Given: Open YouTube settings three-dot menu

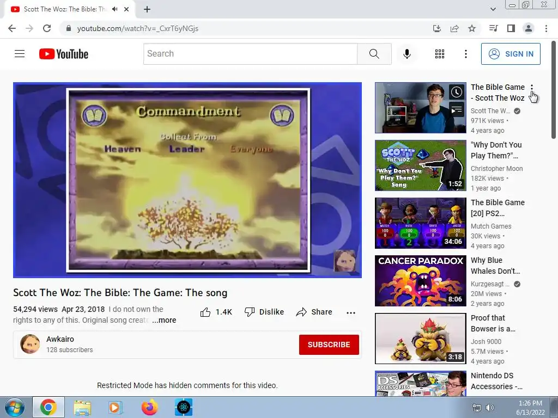Looking at the screenshot, I should [465, 54].
